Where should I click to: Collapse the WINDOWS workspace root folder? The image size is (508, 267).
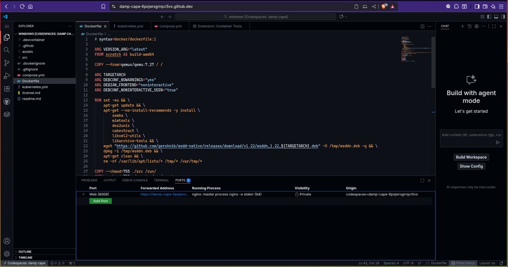[x=44, y=34]
